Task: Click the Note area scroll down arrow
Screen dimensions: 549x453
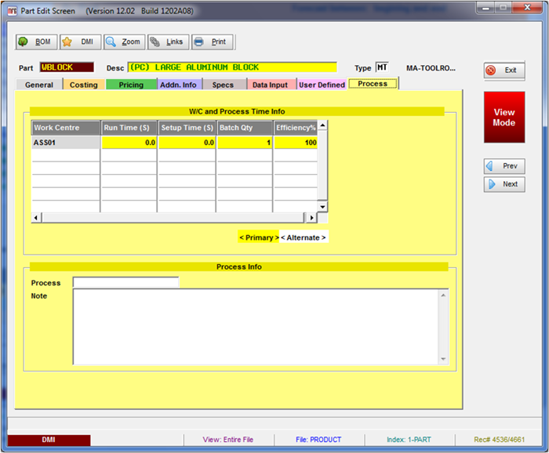Action: 443,359
